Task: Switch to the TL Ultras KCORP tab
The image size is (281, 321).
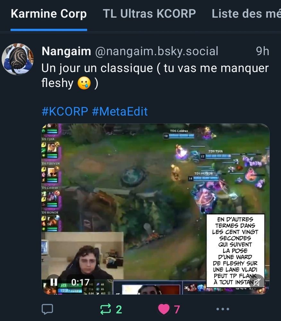Action: click(149, 14)
